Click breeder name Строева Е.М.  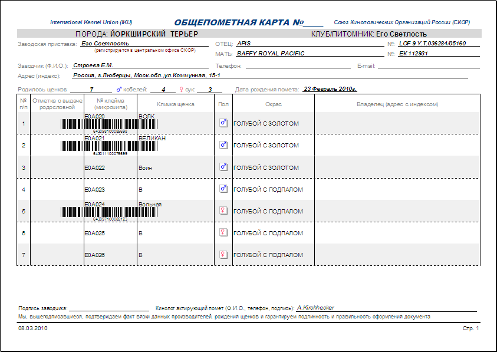coord(93,65)
